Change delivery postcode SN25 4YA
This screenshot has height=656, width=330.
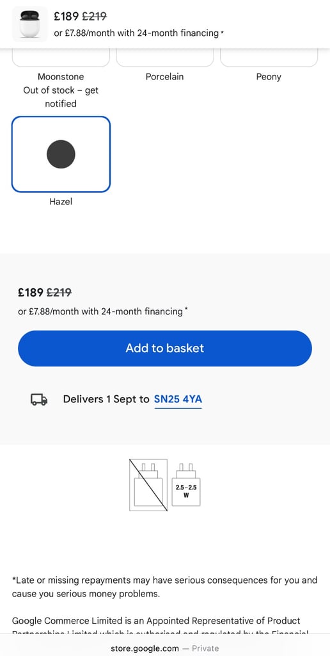(178, 399)
